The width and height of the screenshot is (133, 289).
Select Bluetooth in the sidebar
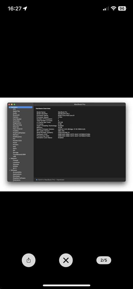(x=16, y=115)
